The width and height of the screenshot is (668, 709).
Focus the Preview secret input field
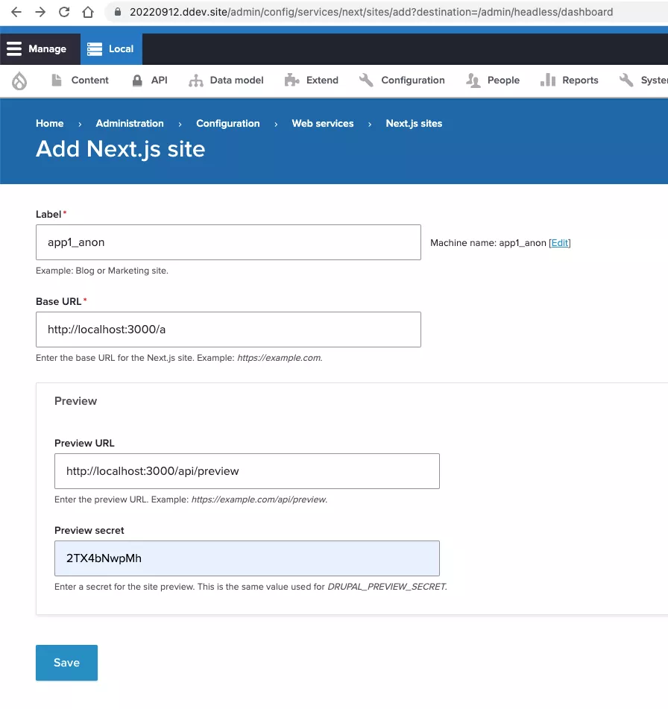tap(247, 558)
